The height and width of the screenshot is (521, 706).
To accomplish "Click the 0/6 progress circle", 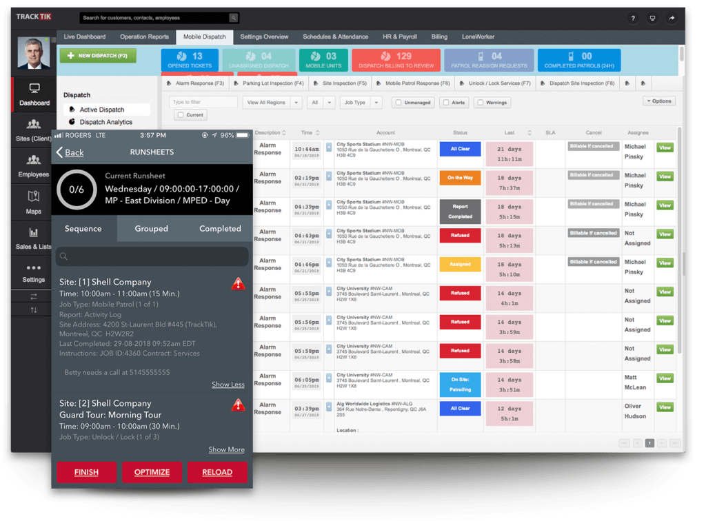I will pyautogui.click(x=77, y=190).
